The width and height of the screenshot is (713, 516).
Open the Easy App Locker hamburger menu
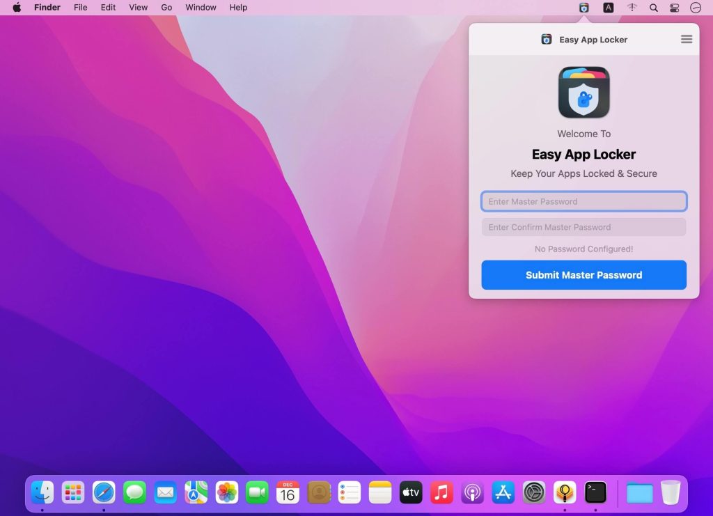coord(687,40)
